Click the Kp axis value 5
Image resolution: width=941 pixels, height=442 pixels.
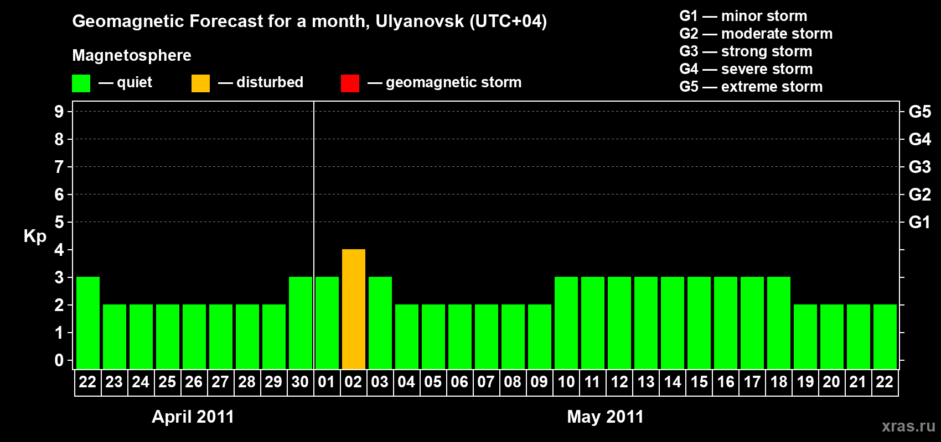point(59,222)
